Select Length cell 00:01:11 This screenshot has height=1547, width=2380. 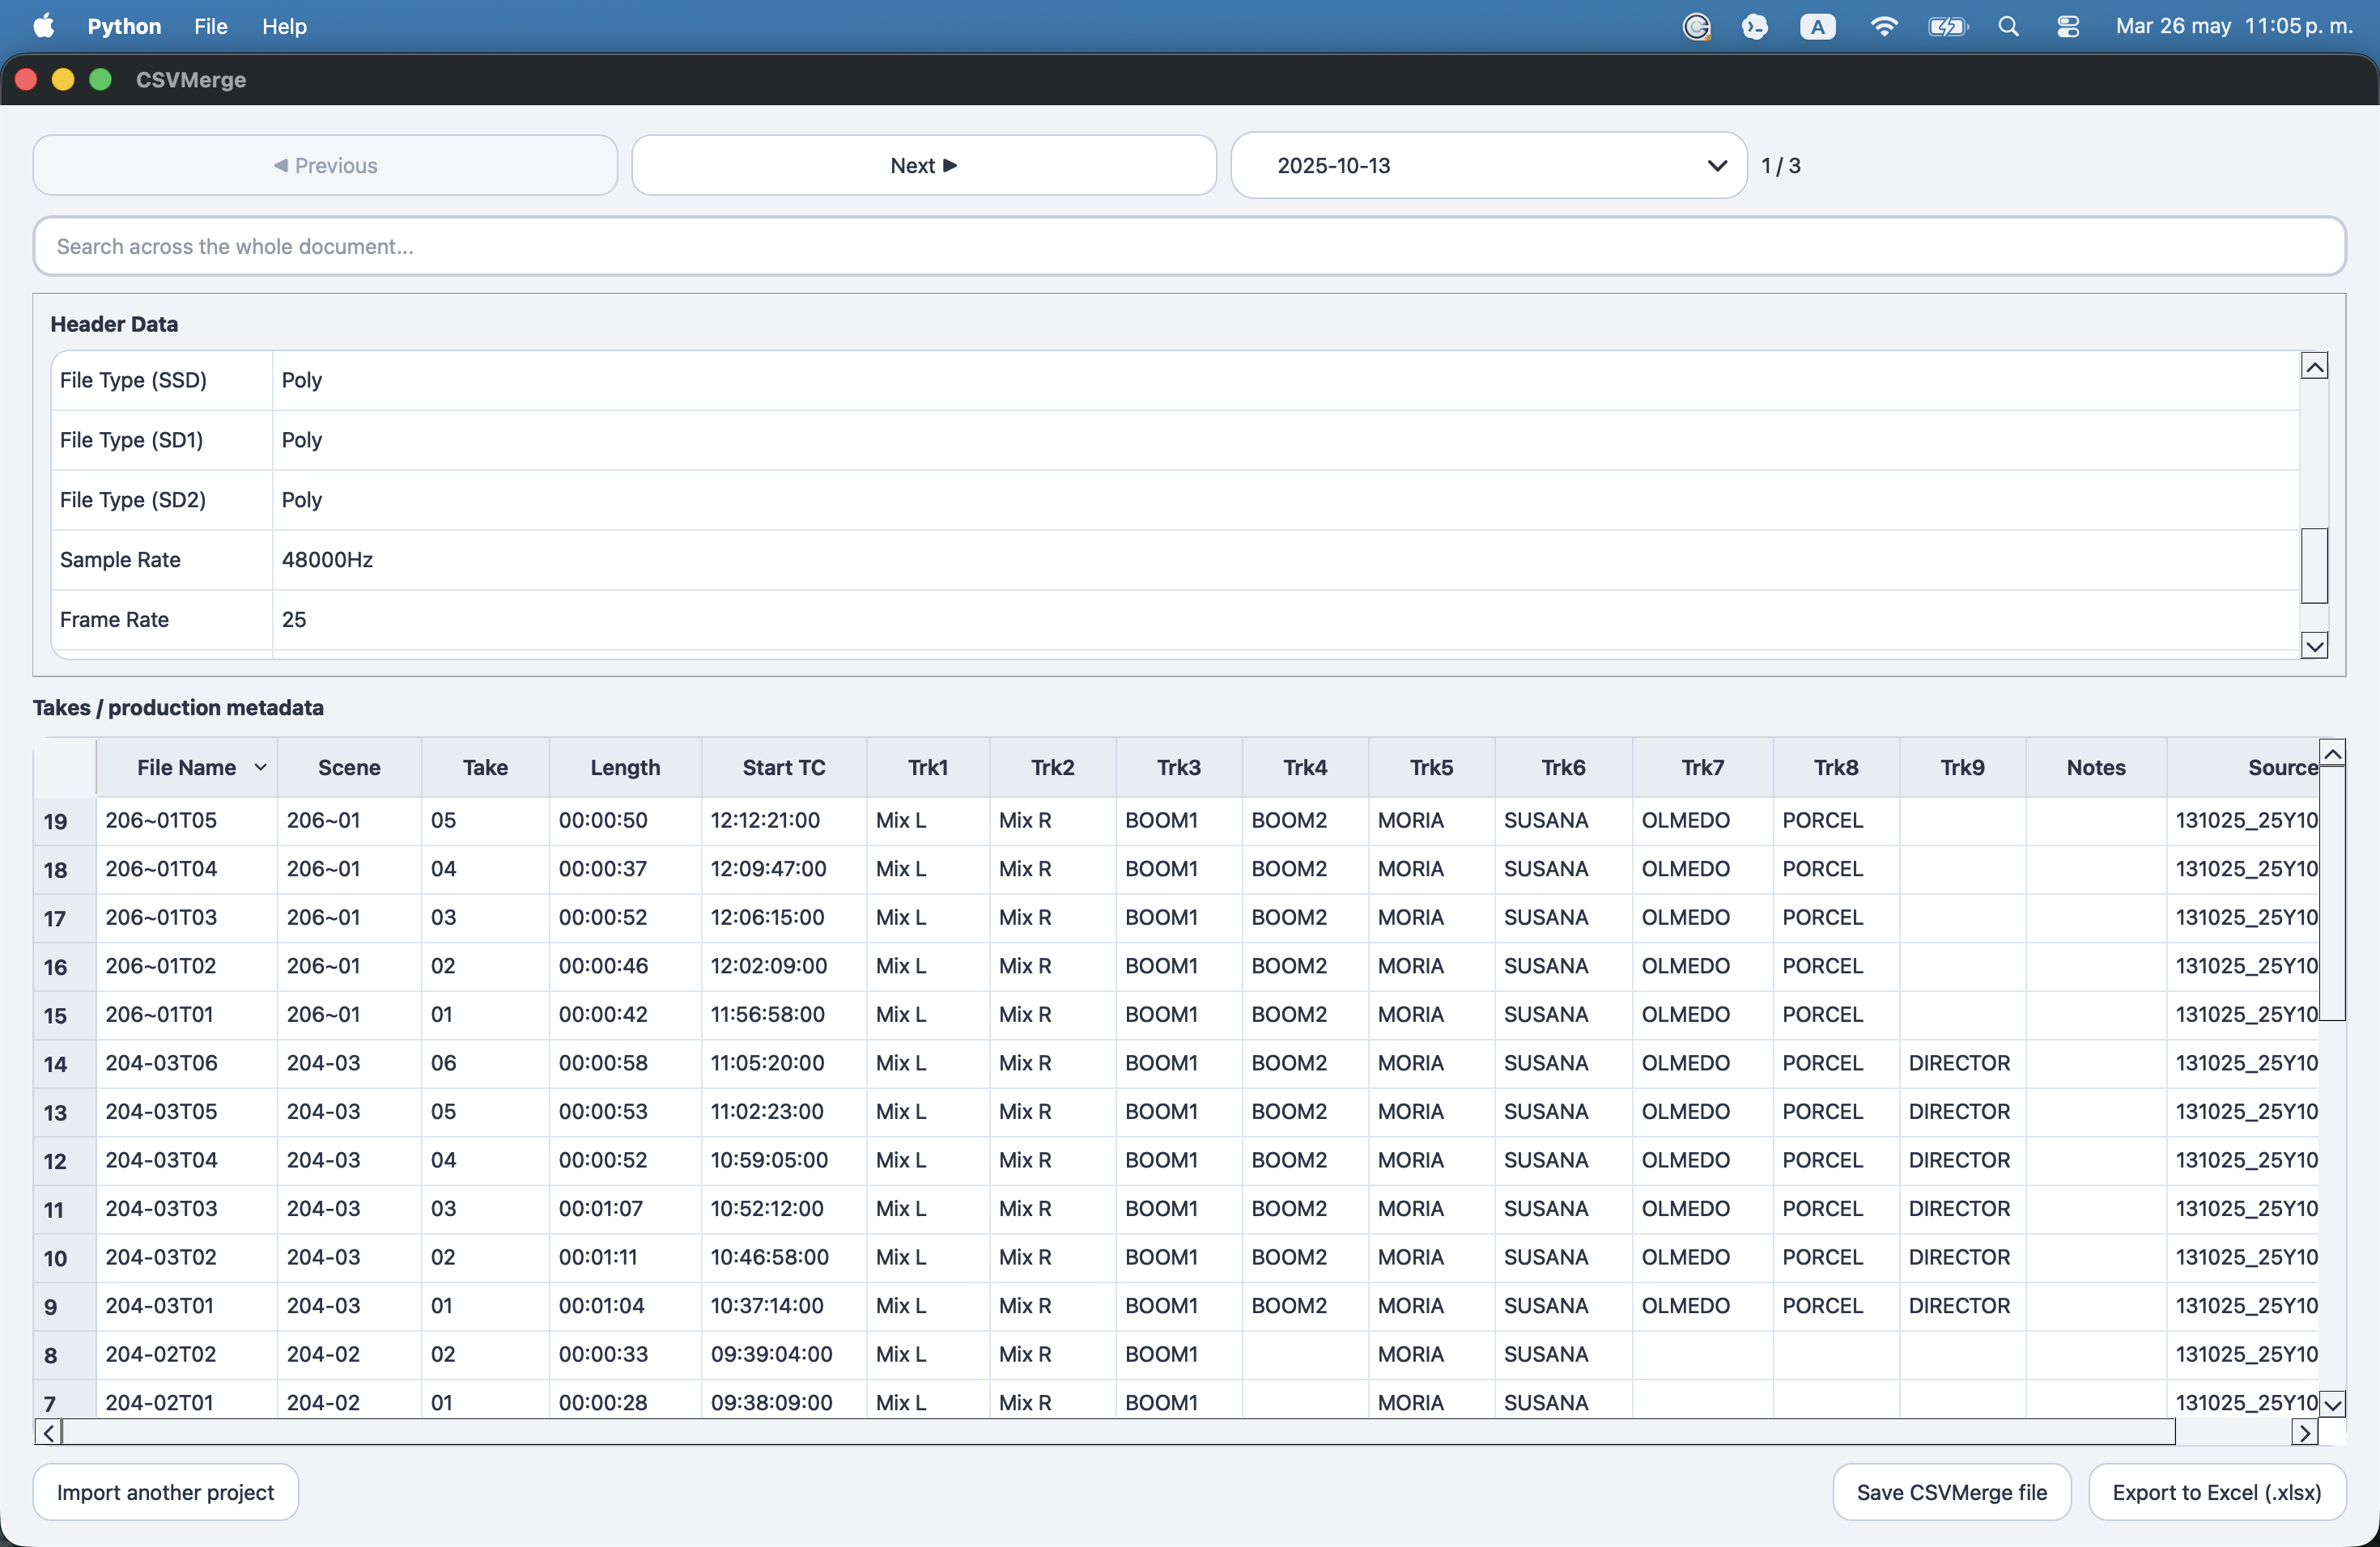[625, 1257]
